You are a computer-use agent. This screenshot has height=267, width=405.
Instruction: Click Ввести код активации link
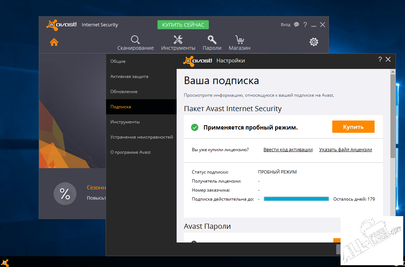click(288, 150)
